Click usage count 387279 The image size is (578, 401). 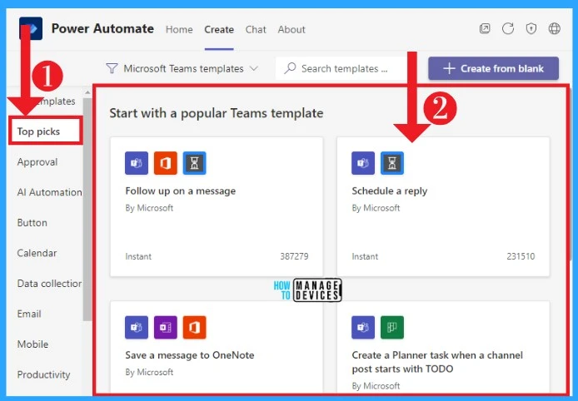[x=294, y=256]
